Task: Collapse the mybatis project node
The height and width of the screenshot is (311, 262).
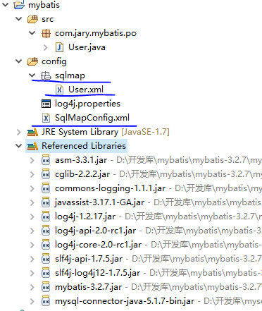Action: [x=5, y=5]
